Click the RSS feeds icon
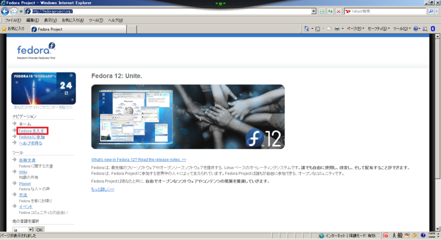 point(318,29)
